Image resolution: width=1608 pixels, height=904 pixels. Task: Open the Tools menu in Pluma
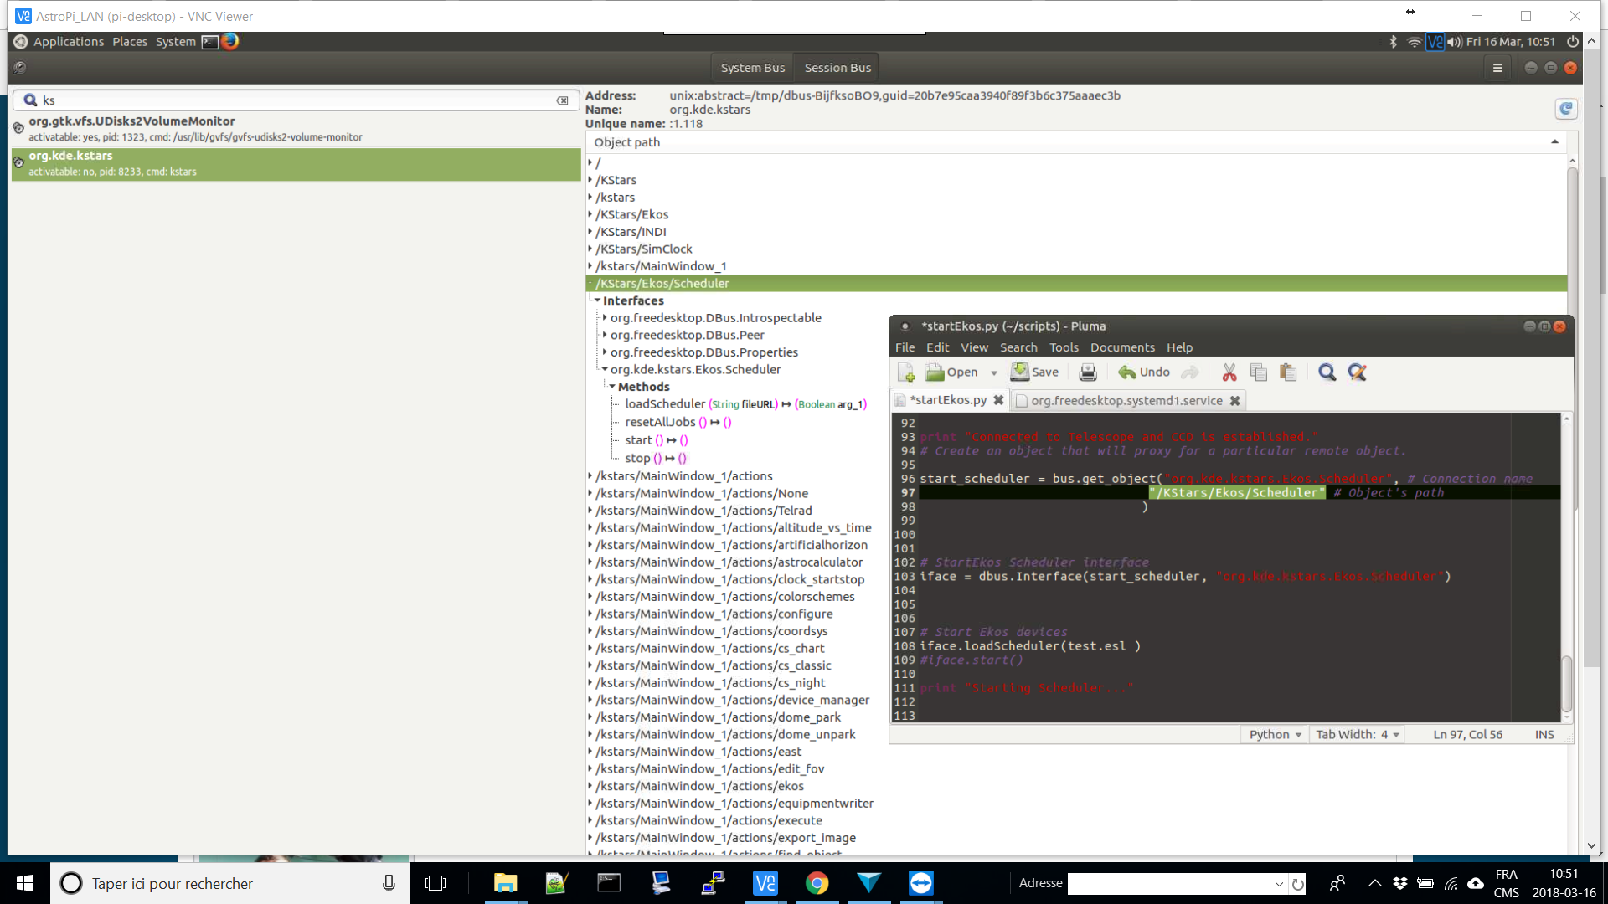[1064, 347]
